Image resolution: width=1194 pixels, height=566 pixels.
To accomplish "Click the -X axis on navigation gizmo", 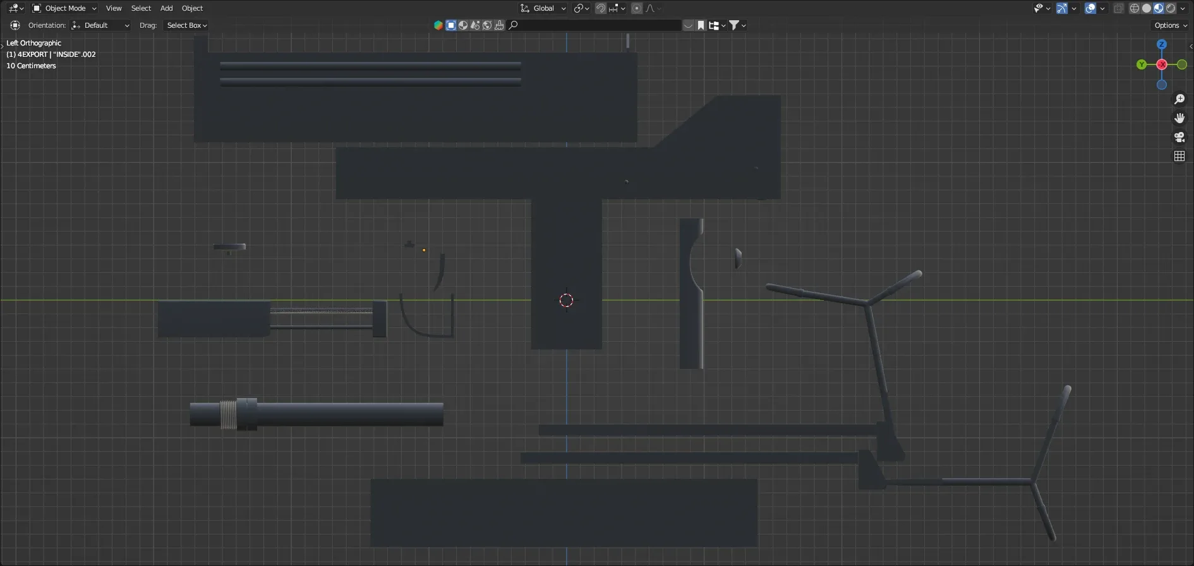I will point(1161,64).
